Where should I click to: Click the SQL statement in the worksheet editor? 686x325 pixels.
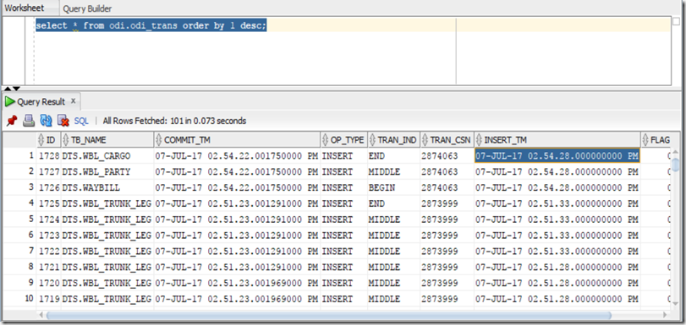(151, 26)
